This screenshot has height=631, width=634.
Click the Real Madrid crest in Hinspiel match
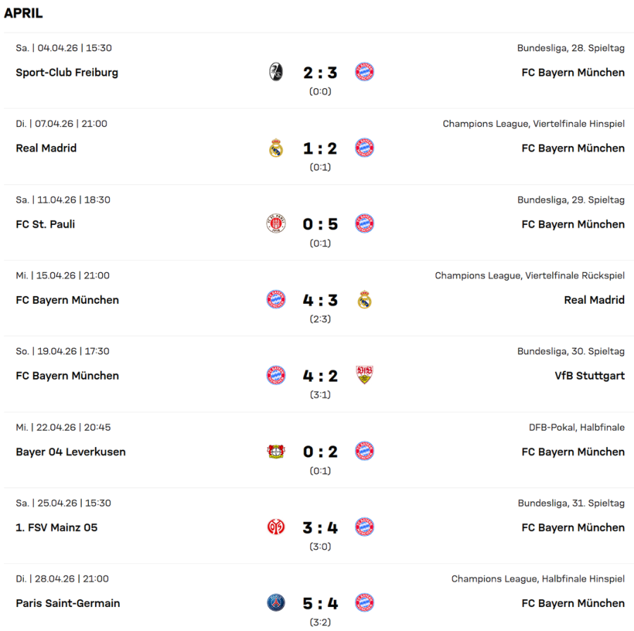point(276,148)
